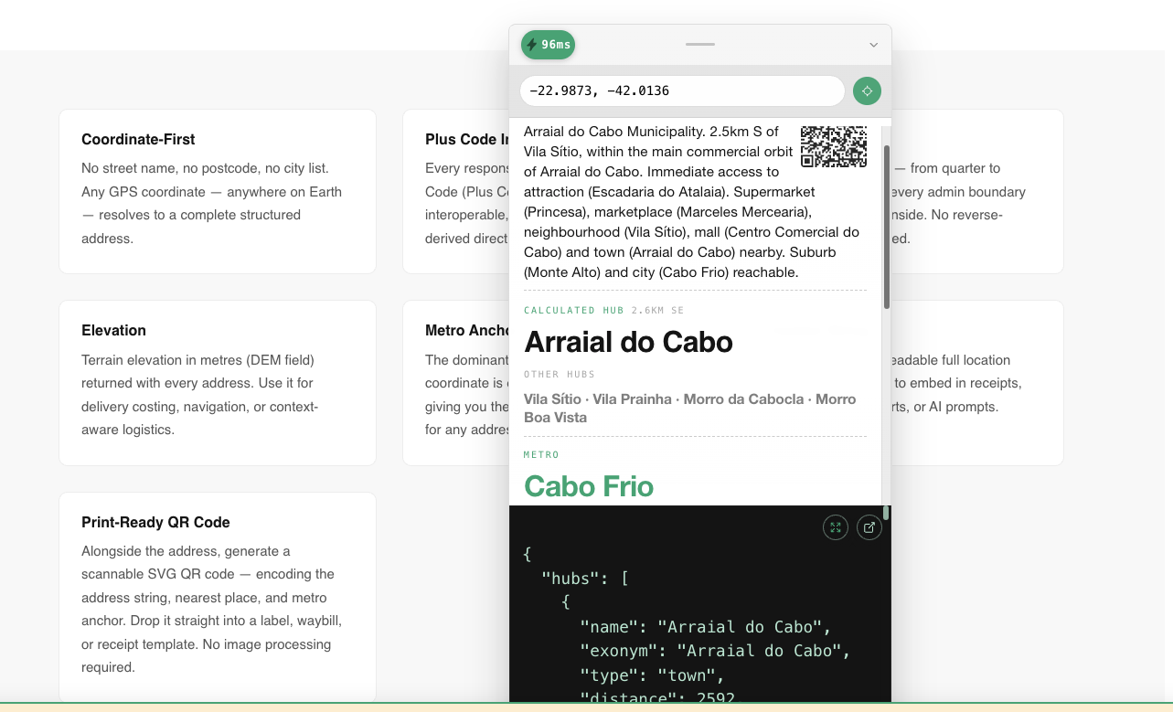Viewport: 1173px width, 712px height.
Task: Click the Arraial do Cabo hub heading
Action: pos(628,342)
